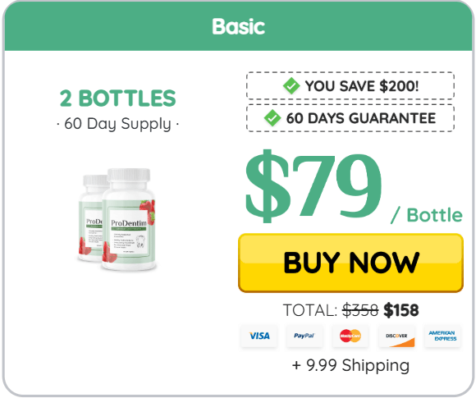Click the PayPal payment icon
Viewport: 476px width, 398px height.
click(x=304, y=336)
